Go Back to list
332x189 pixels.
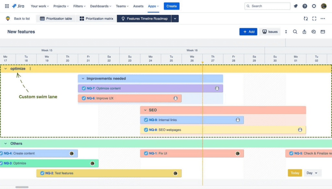pos(22,18)
